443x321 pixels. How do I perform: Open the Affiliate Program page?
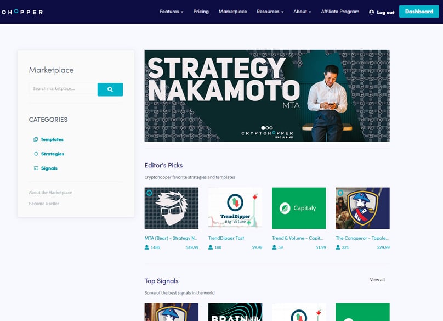coord(340,12)
